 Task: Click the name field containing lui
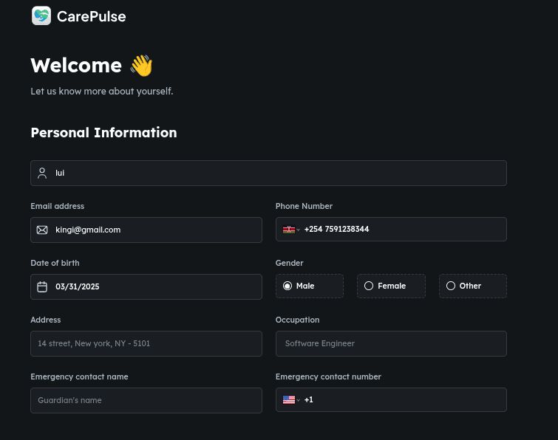(269, 173)
